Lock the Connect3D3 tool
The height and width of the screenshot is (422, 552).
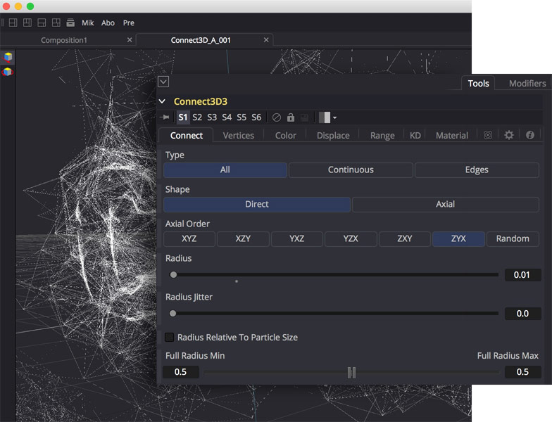pyautogui.click(x=290, y=117)
